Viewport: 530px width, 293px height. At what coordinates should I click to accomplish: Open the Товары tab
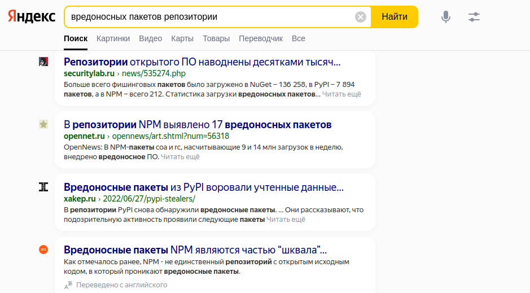click(x=216, y=38)
